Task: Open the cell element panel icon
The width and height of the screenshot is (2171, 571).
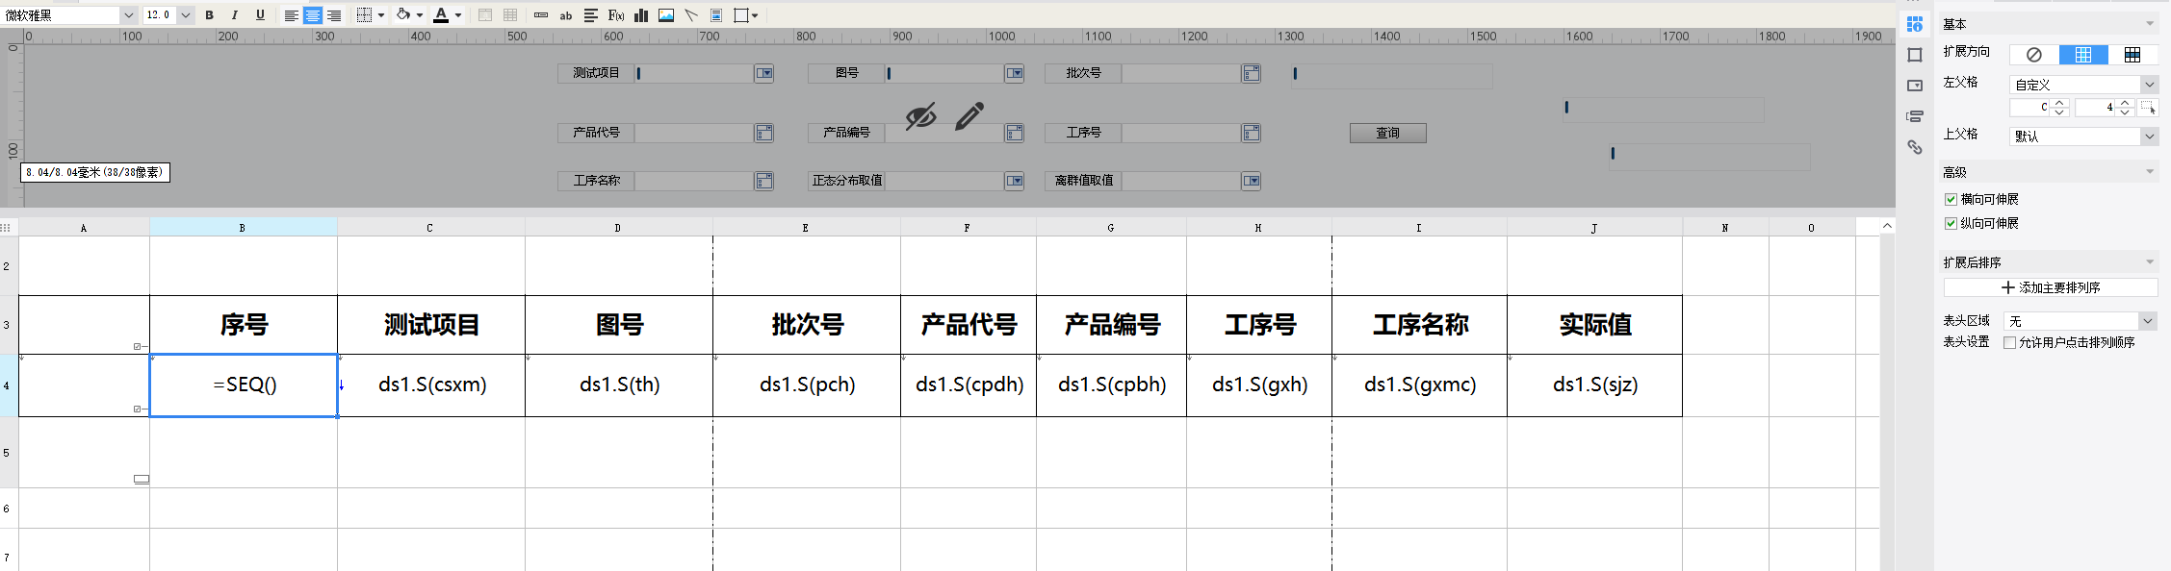Action: coord(1915,55)
